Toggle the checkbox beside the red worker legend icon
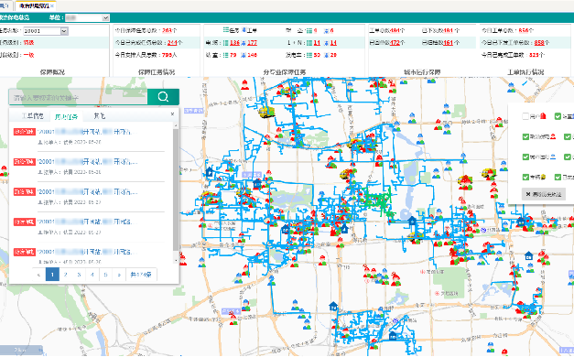Image resolution: width=574 pixels, height=357 pixels. pos(525,136)
